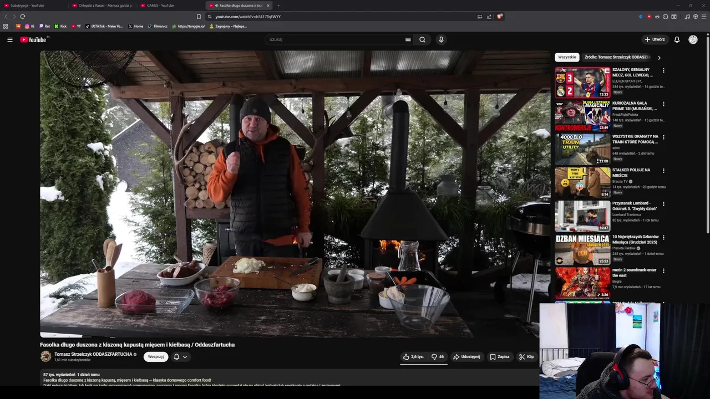Click the blue sound extension icon
The width and height of the screenshot is (710, 399).
[641, 17]
